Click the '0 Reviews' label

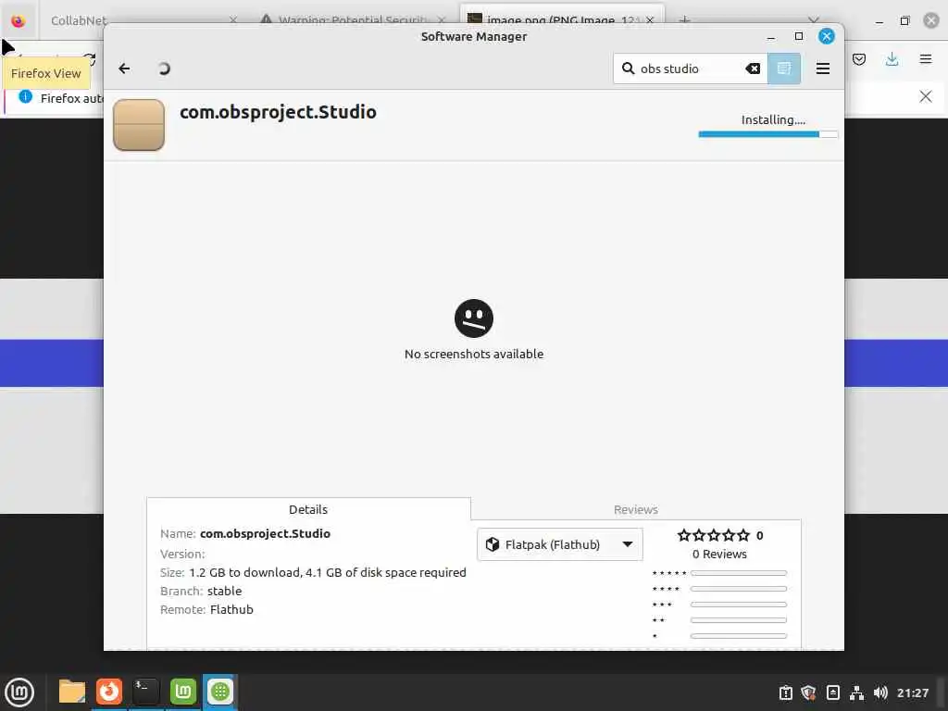pos(719,554)
